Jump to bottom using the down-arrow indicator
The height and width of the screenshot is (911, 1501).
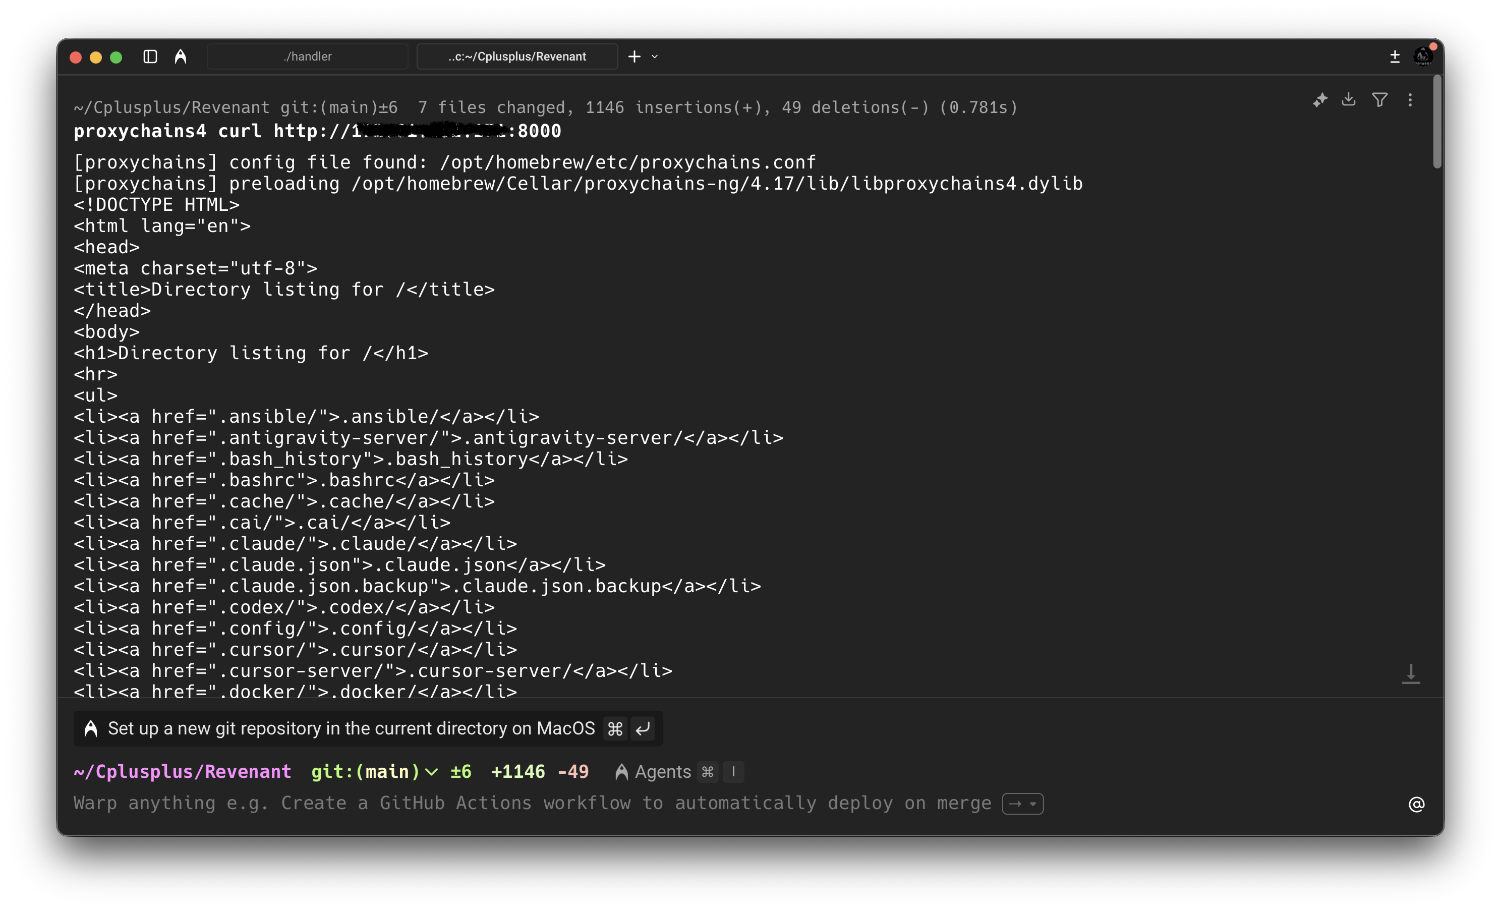1412,673
